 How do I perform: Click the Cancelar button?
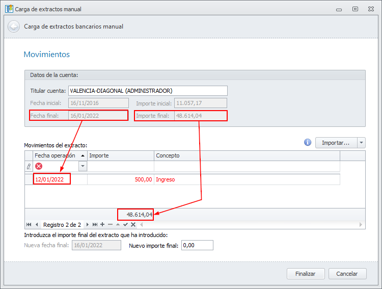point(347,274)
